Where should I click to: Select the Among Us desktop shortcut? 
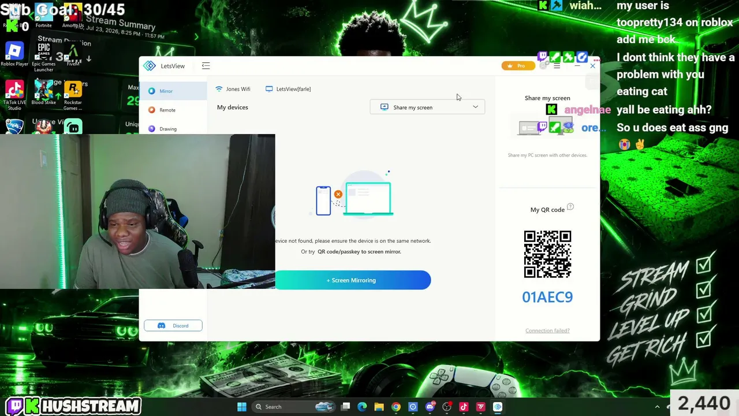[x=73, y=16]
